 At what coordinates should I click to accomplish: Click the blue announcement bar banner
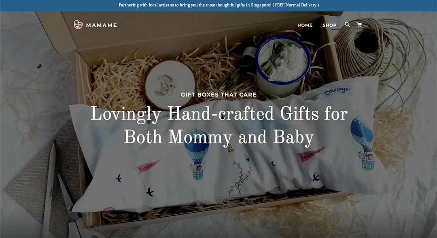pyautogui.click(x=218, y=6)
